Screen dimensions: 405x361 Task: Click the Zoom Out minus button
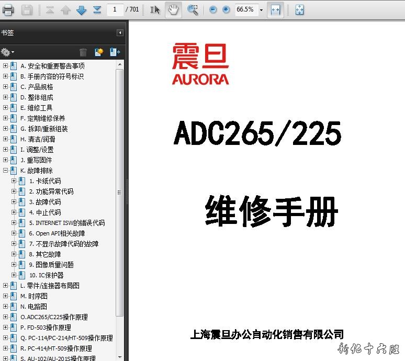[x=213, y=9]
